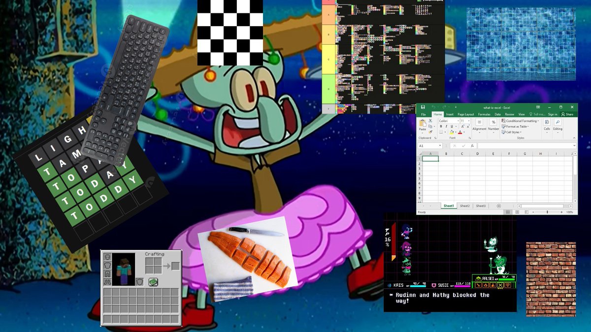
Task: Click Sign in on the Excel ribbon
Action: pyautogui.click(x=553, y=114)
